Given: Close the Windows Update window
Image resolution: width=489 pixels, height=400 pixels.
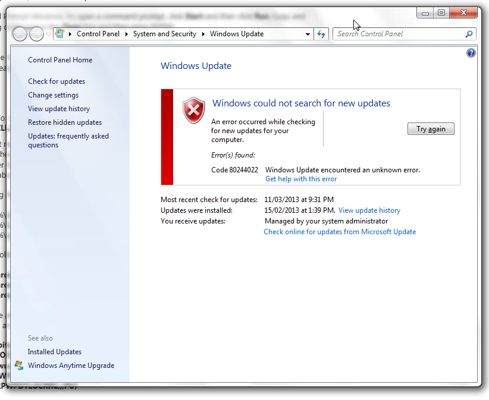Looking at the screenshot, I should pos(463,12).
